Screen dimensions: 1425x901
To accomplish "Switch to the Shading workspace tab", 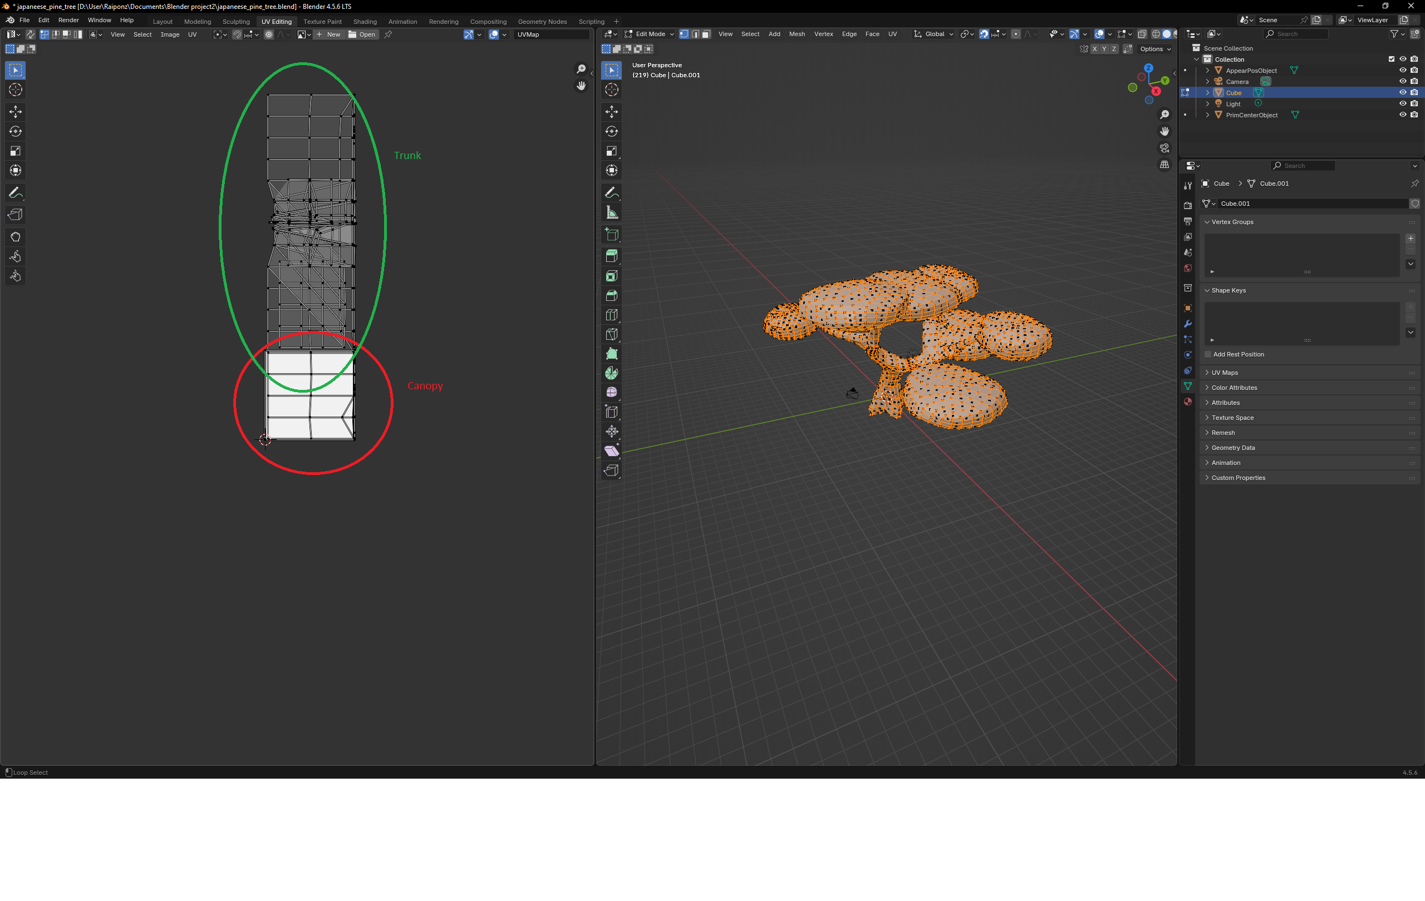I will 365,22.
